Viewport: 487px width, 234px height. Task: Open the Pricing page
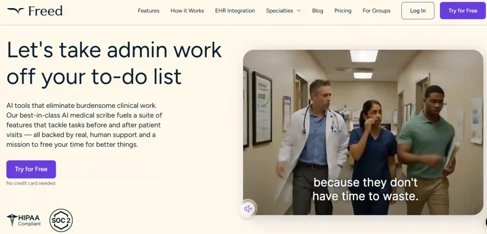point(342,10)
